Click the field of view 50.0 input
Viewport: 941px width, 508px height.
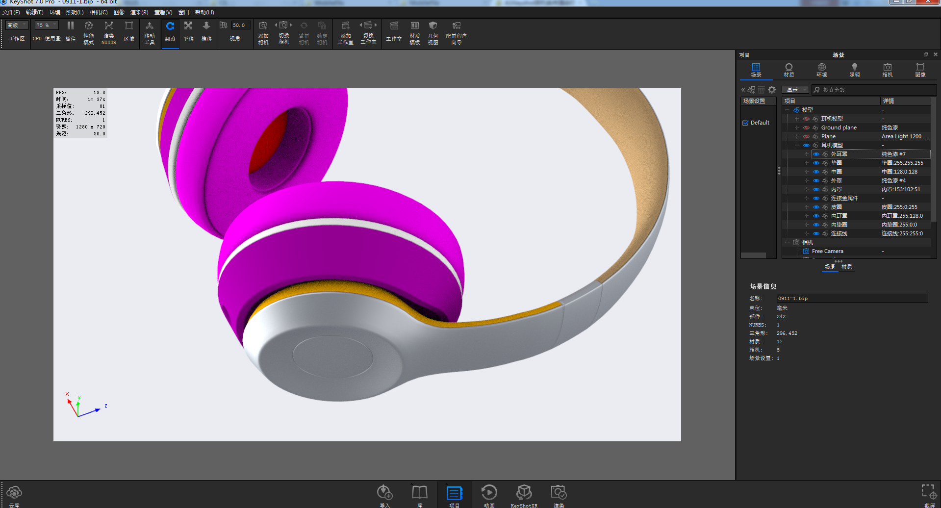(241, 25)
